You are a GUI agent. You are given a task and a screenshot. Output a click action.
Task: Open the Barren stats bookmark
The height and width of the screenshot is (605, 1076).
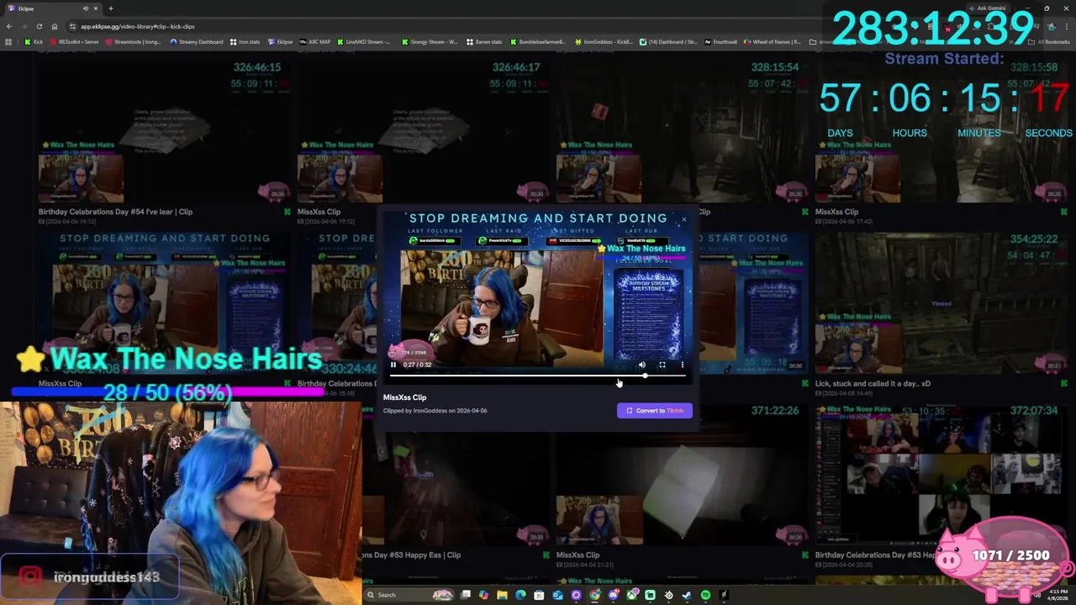coord(483,42)
